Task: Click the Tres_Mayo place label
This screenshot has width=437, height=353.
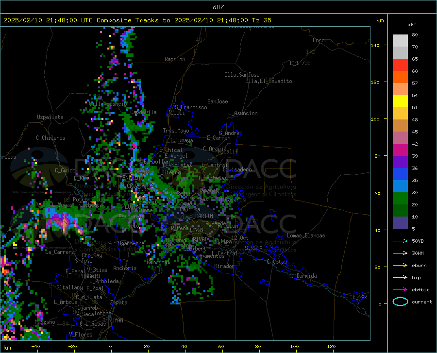Action: 176,131
